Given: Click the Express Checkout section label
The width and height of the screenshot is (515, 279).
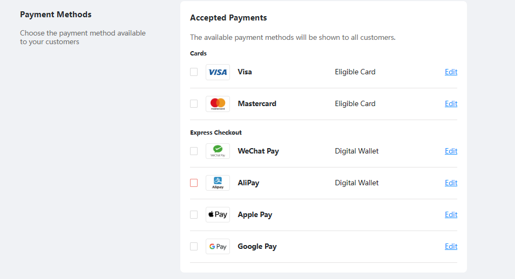Looking at the screenshot, I should tap(216, 132).
